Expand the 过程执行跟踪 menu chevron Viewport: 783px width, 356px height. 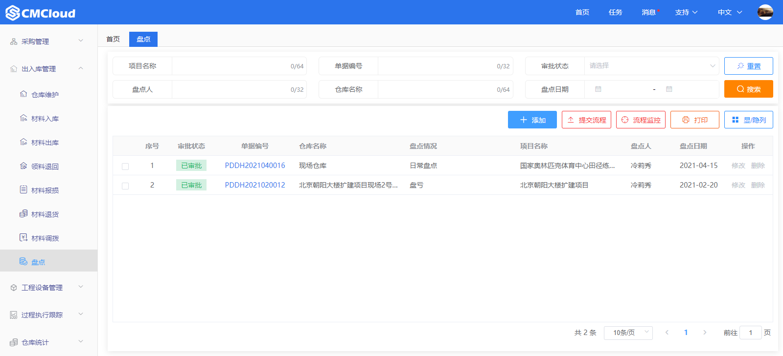point(81,314)
